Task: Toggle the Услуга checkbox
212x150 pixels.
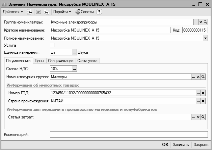Action: click(x=52, y=45)
